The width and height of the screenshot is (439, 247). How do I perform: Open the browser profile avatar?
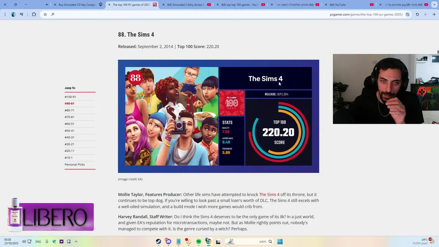click(13, 14)
